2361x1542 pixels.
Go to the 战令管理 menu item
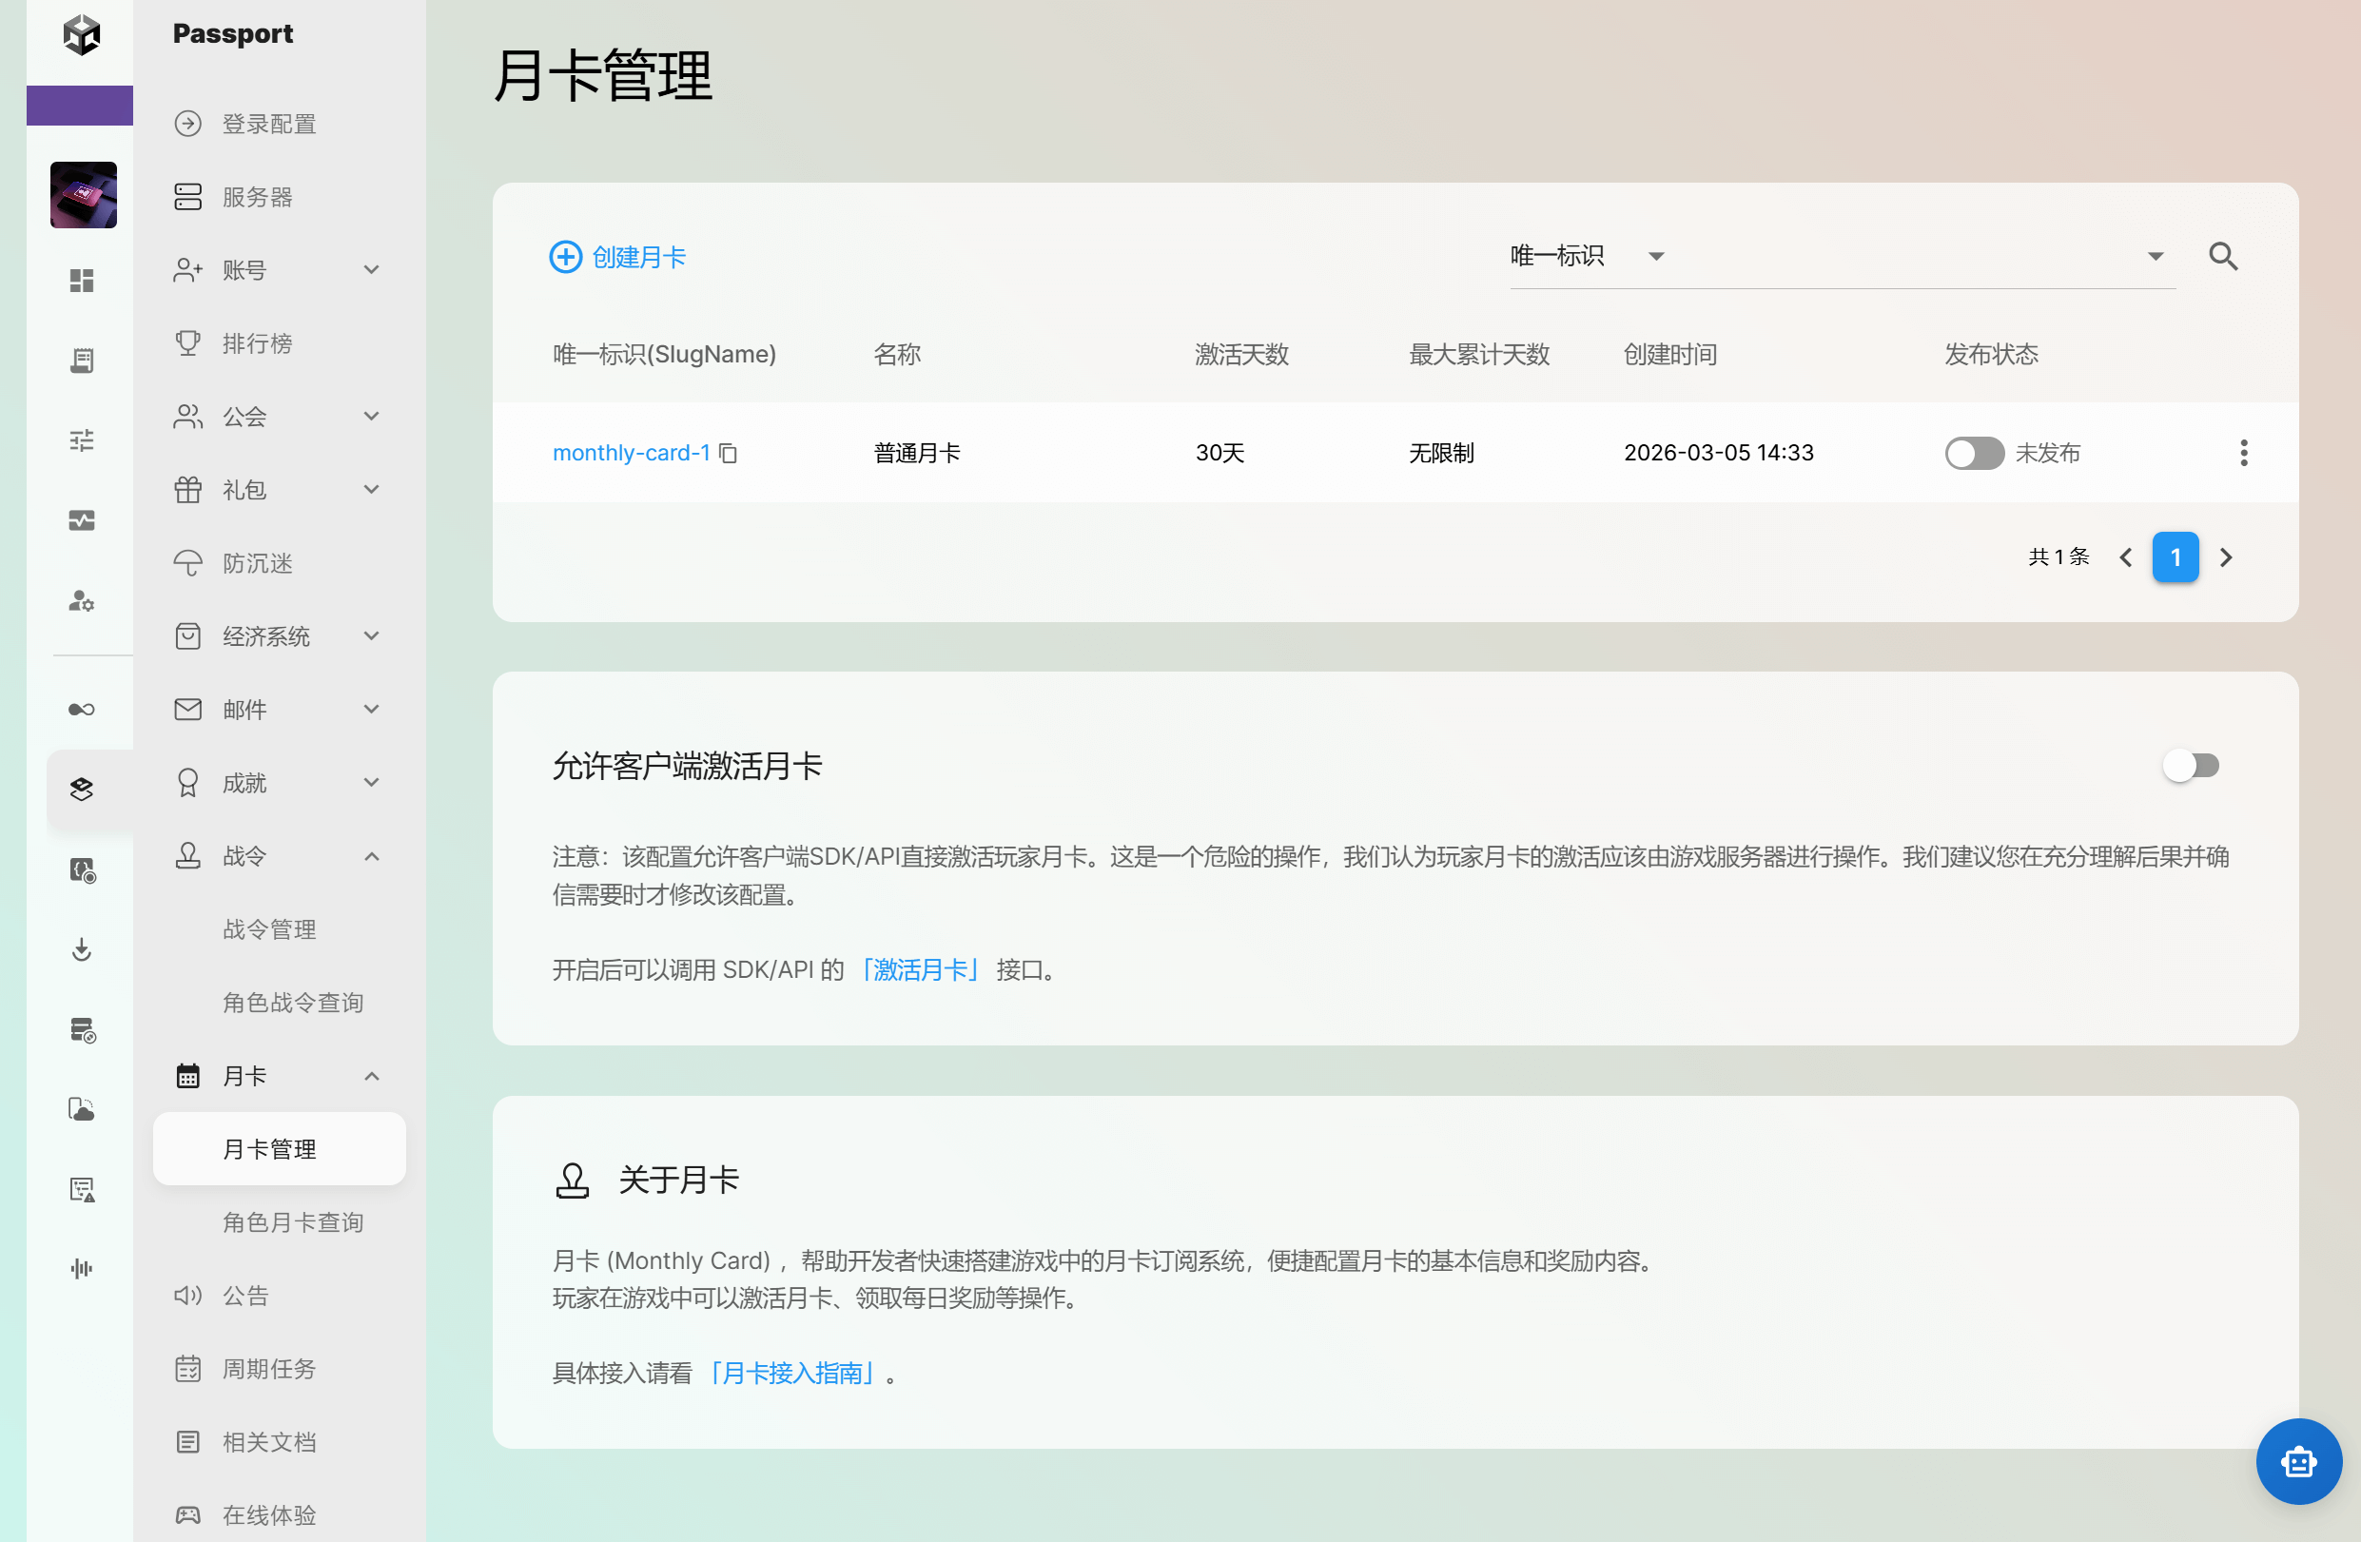click(269, 929)
